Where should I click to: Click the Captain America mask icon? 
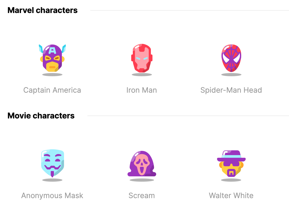[52, 58]
